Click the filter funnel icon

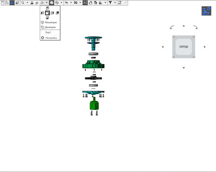click(x=110, y=3)
